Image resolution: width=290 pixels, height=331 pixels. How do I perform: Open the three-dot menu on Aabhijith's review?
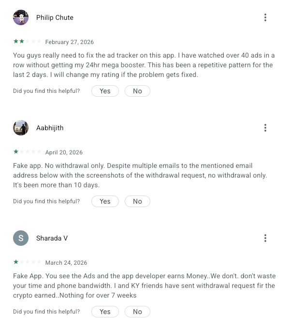(265, 128)
